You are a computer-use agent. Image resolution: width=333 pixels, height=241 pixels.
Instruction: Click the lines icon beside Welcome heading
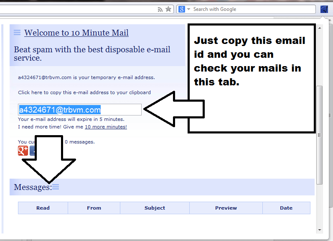(17, 33)
